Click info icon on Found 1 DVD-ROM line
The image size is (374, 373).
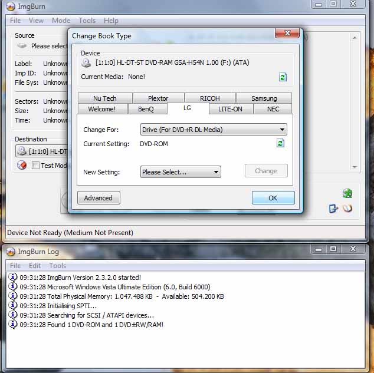click(12, 324)
